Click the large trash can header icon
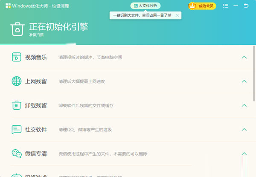 pyautogui.click(x=17, y=29)
